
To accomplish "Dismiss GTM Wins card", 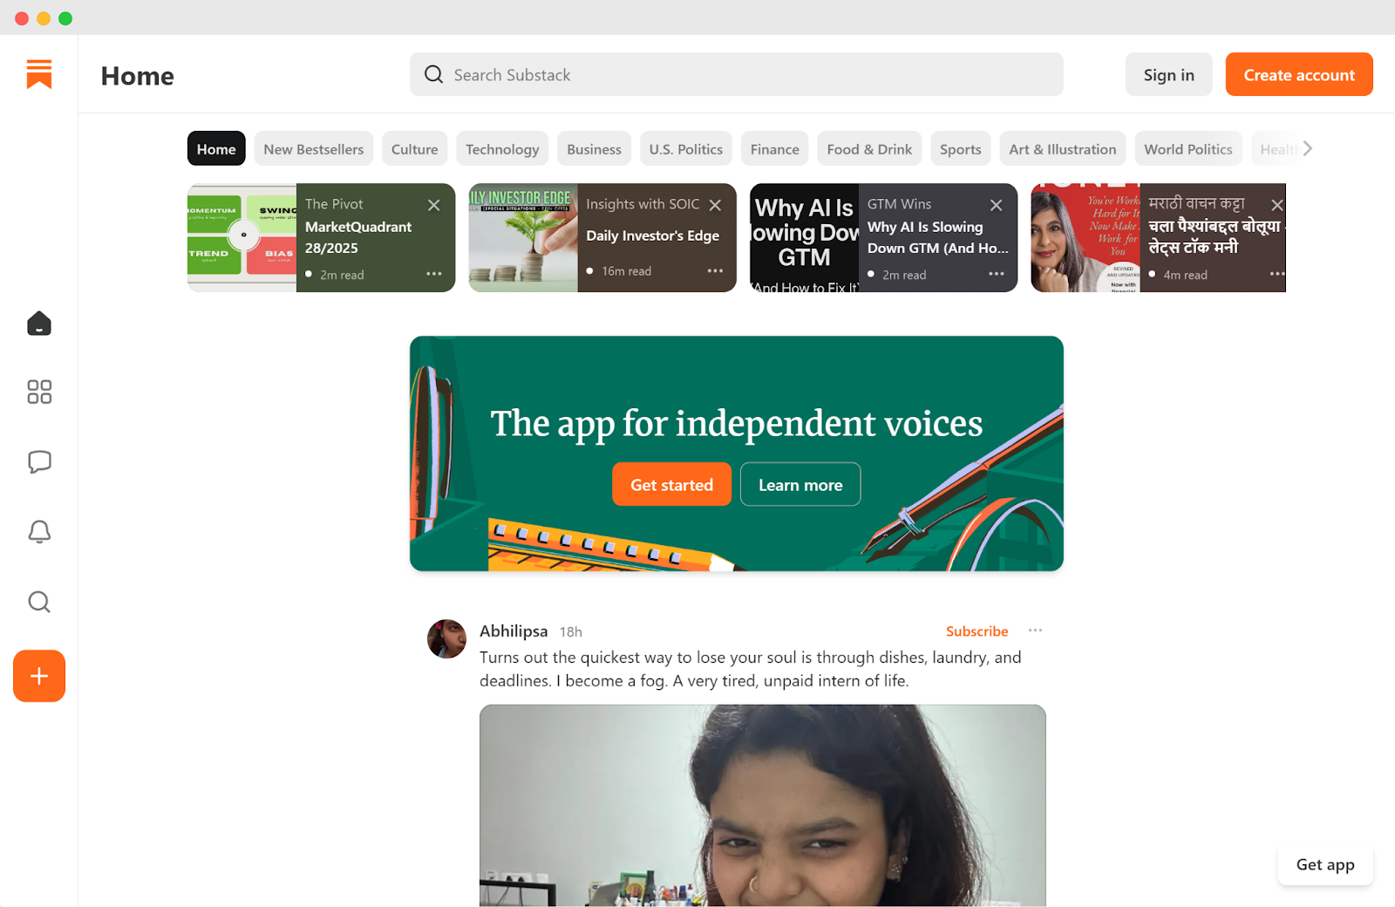I will 997,205.
